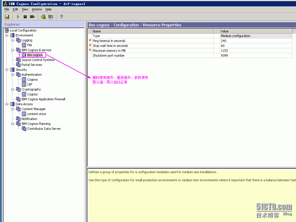Click the File logging item icon

click(x=24, y=45)
